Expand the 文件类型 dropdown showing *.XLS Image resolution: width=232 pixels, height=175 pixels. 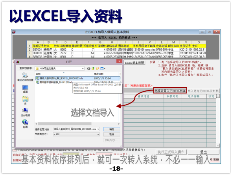pos(98,134)
